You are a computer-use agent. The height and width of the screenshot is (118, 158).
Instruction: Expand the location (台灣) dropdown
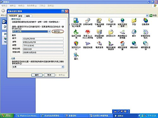coord(63,67)
